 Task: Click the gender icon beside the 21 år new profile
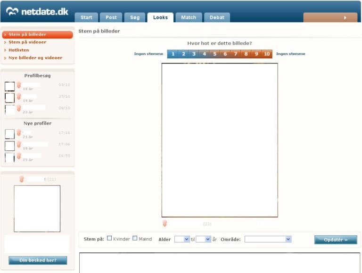[x=19, y=133]
